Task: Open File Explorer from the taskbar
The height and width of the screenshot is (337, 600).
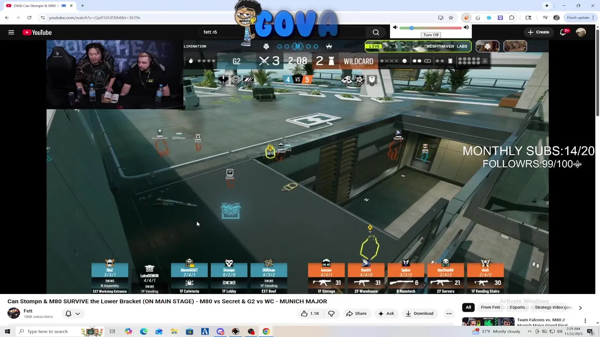Action: 174,331
